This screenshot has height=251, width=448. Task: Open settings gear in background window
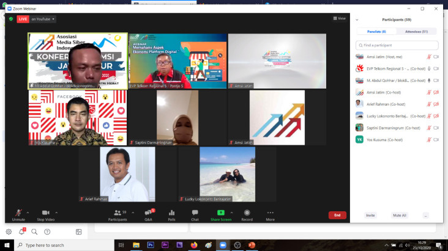(x=9, y=231)
